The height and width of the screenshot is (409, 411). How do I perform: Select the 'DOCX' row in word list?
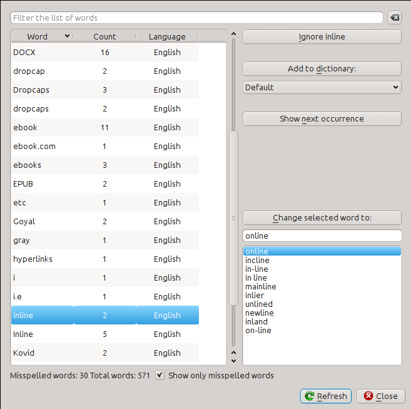(24, 53)
